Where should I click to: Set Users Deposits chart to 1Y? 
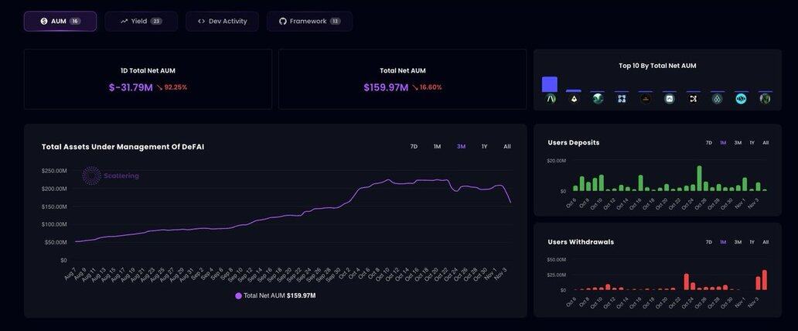pos(752,143)
